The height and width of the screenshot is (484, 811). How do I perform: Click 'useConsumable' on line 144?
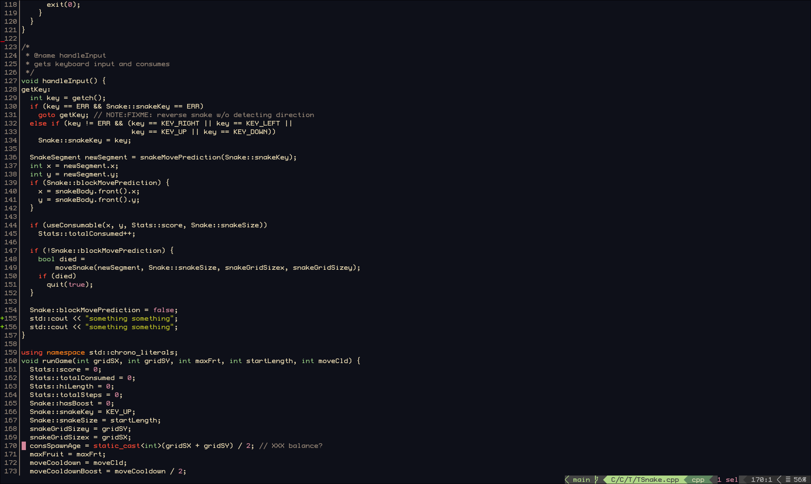pos(74,225)
